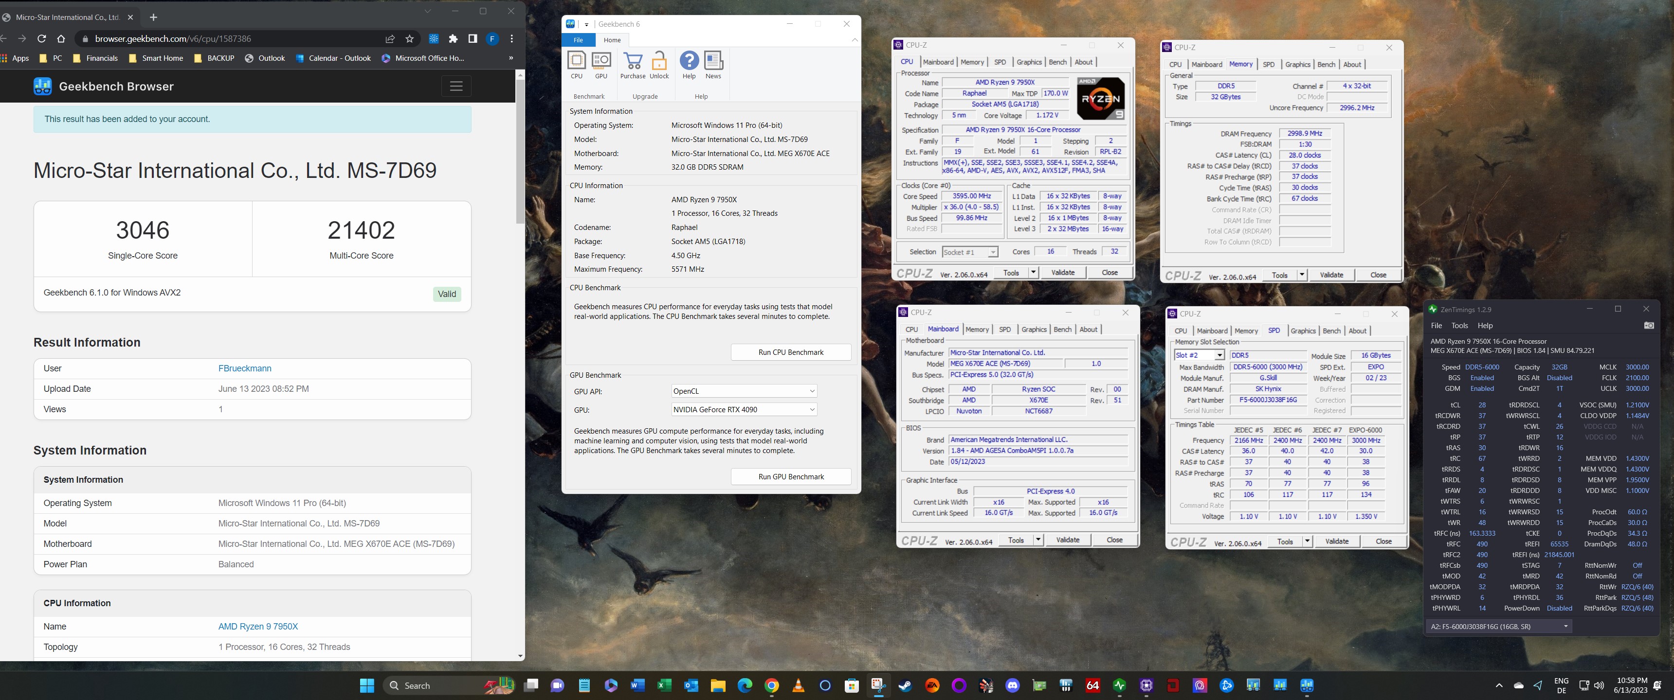Screen dimensions: 1674x700
Task: Launch Excel from the taskbar
Action: (x=664, y=685)
